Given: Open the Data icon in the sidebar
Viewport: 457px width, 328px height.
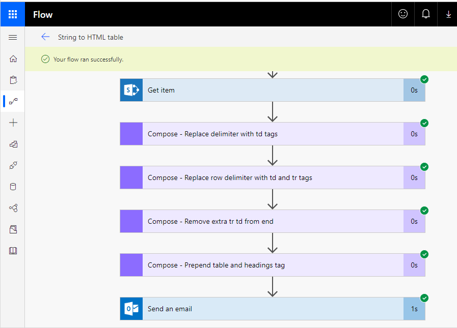Looking at the screenshot, I should 13,187.
